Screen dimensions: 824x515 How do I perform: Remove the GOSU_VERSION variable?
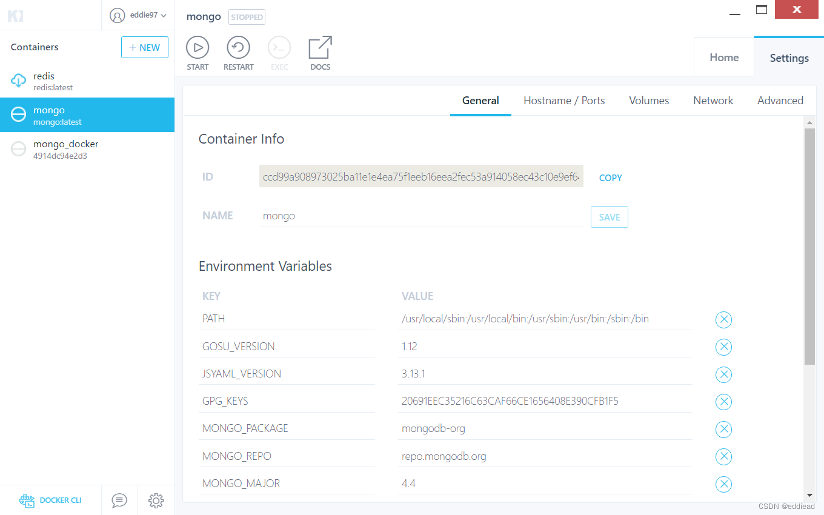[x=723, y=347]
